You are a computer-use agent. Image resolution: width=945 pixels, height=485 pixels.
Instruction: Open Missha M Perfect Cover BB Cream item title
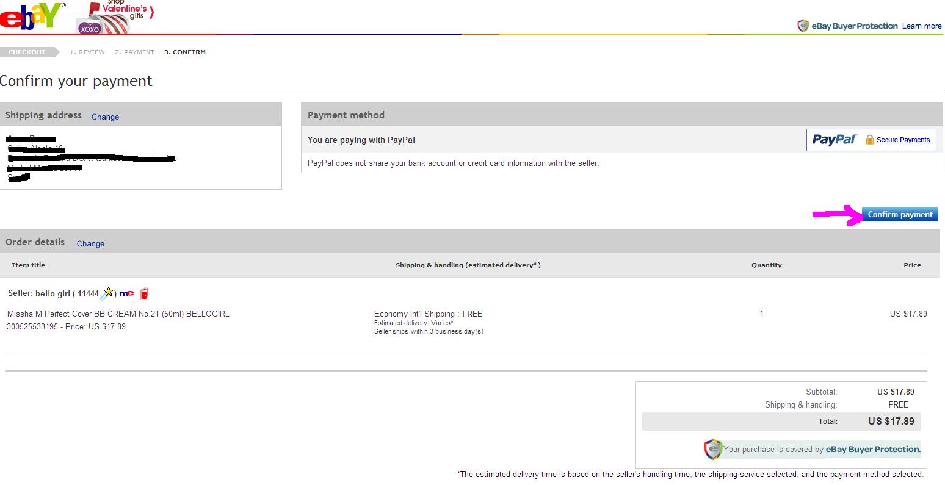(118, 314)
